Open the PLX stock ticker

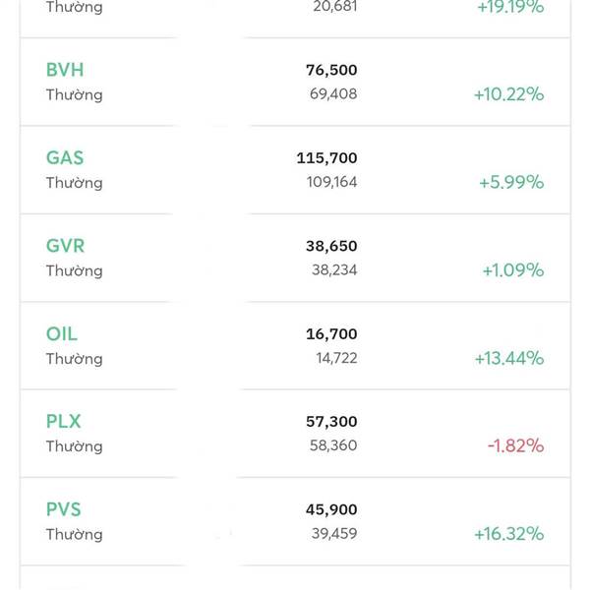[64, 421]
